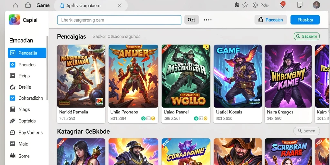Click the sidebar vertical scrollbar
330x165 pixels.
pos(47,68)
